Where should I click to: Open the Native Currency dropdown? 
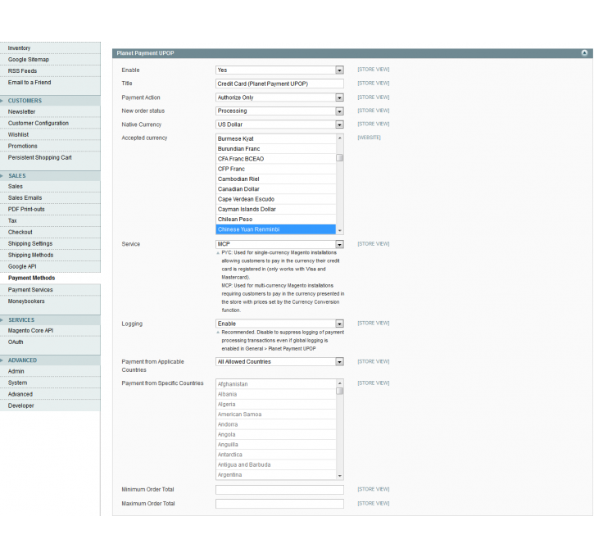[x=279, y=125]
